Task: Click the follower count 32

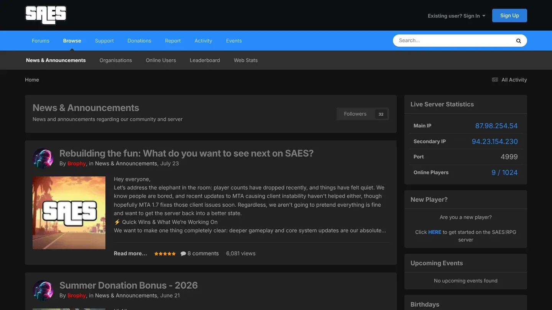Action: (x=381, y=114)
